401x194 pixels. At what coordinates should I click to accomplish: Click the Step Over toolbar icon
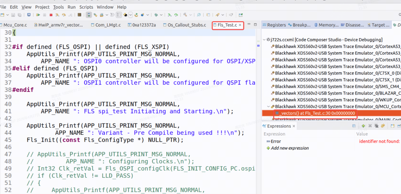tap(64, 15)
